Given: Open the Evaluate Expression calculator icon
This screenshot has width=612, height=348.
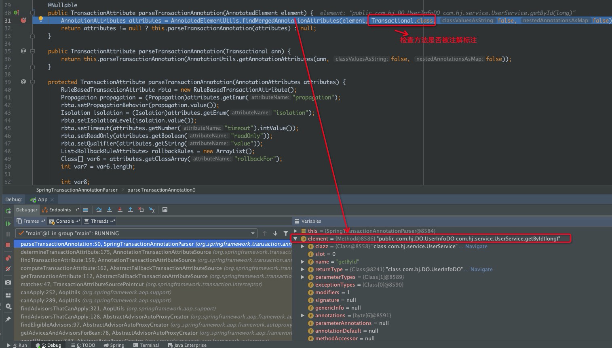Looking at the screenshot, I should (165, 210).
